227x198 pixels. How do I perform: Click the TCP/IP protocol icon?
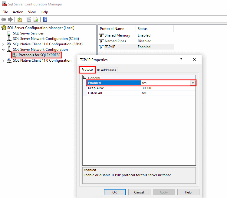(x=102, y=47)
